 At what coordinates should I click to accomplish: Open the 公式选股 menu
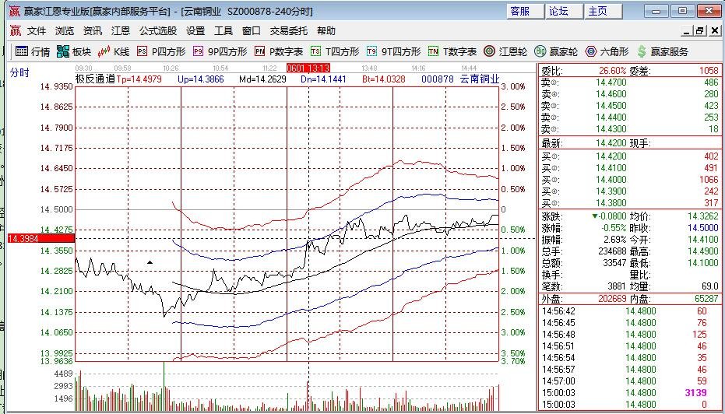(x=158, y=31)
